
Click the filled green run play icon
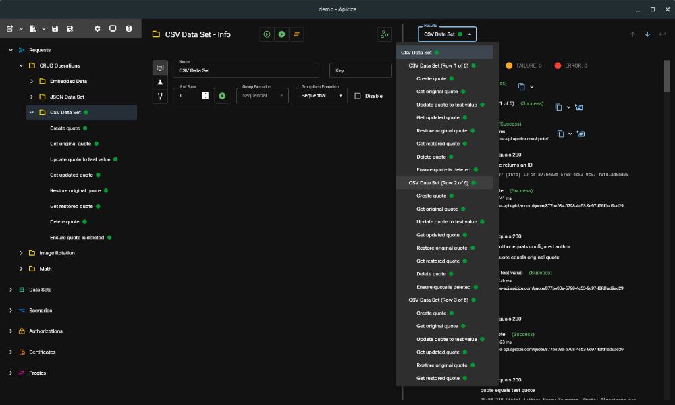(x=281, y=34)
